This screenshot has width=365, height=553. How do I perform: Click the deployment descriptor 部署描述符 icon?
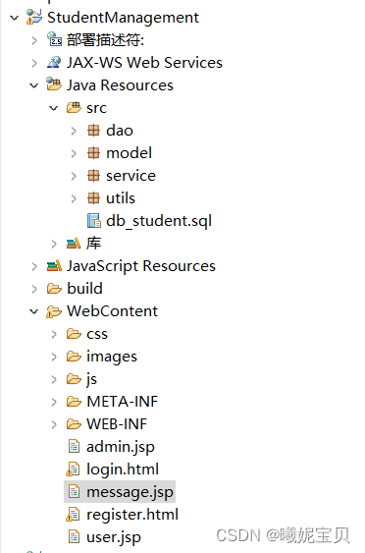pyautogui.click(x=54, y=39)
